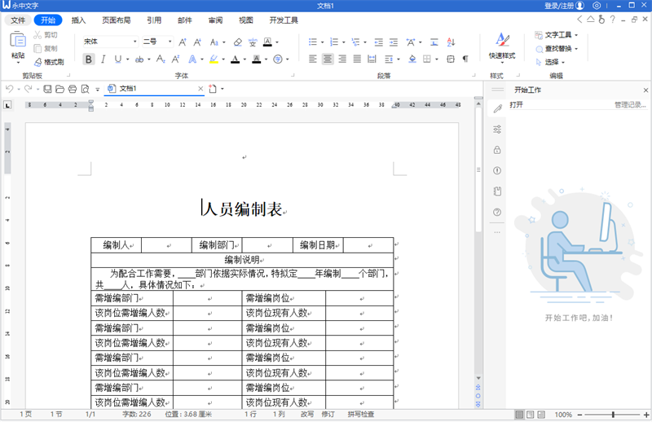Close the 开始工作 side panel

(645, 90)
